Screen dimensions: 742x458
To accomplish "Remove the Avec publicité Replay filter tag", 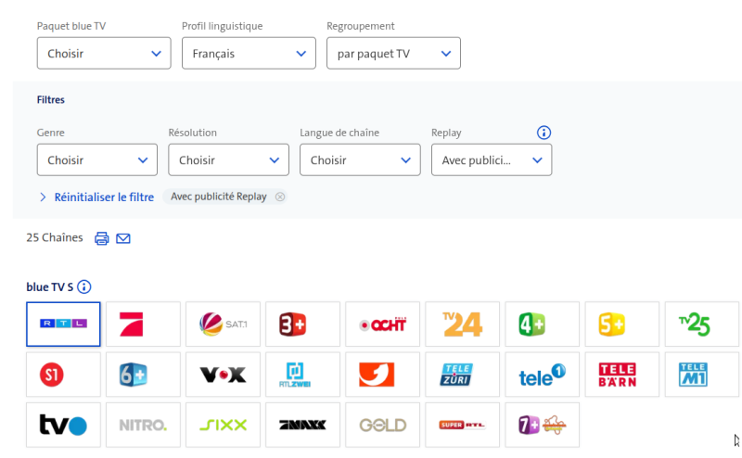I will point(280,197).
